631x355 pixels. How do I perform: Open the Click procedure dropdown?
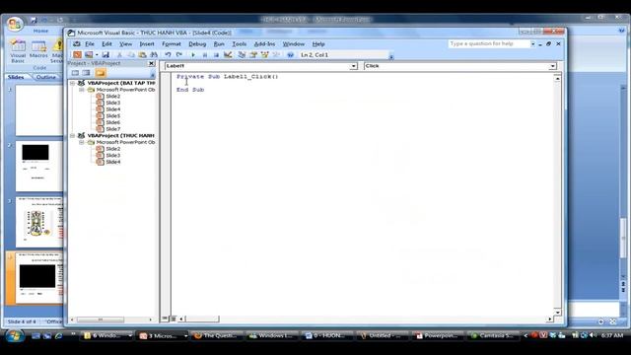coord(552,66)
